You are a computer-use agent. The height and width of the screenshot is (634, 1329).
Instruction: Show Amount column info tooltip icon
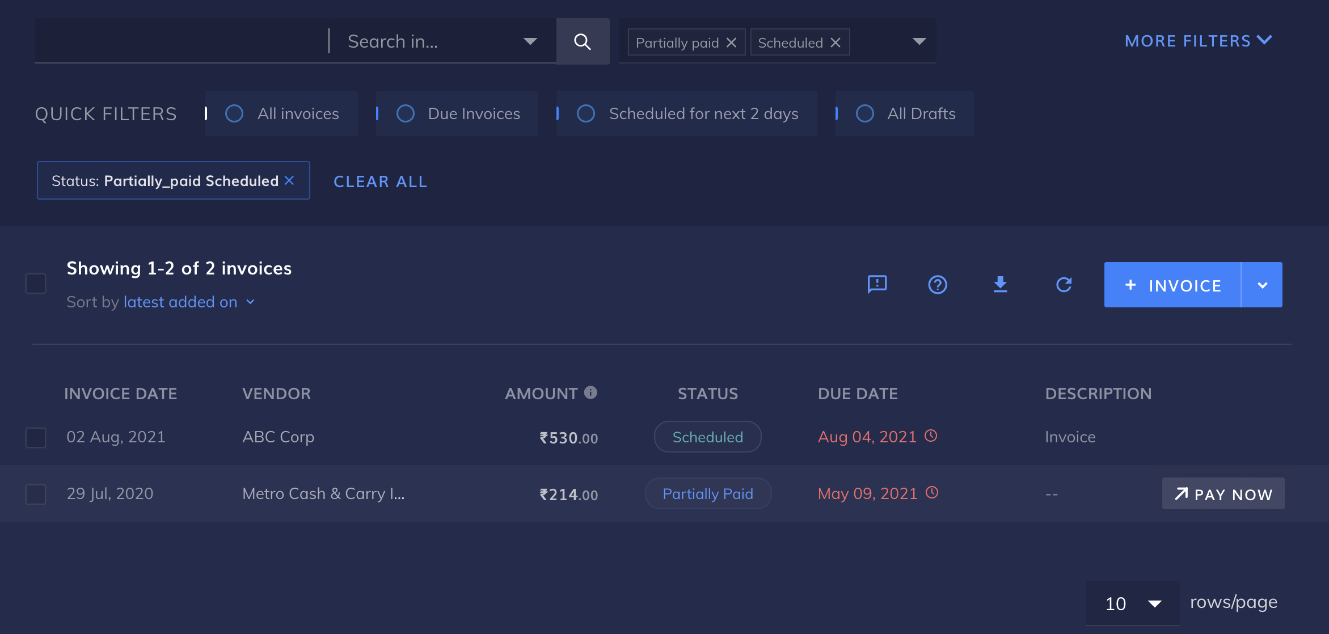coord(590,392)
